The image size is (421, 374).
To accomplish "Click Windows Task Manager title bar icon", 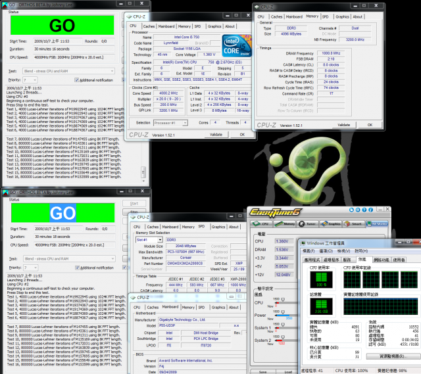I will 303,243.
